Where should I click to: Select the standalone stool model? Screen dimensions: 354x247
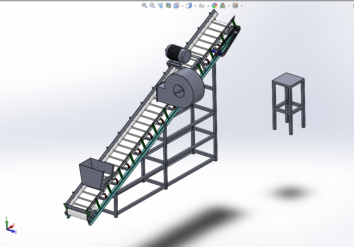288,103
